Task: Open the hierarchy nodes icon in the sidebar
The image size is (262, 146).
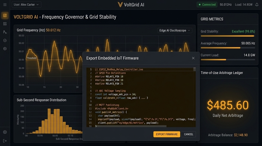Action: (x=5, y=32)
